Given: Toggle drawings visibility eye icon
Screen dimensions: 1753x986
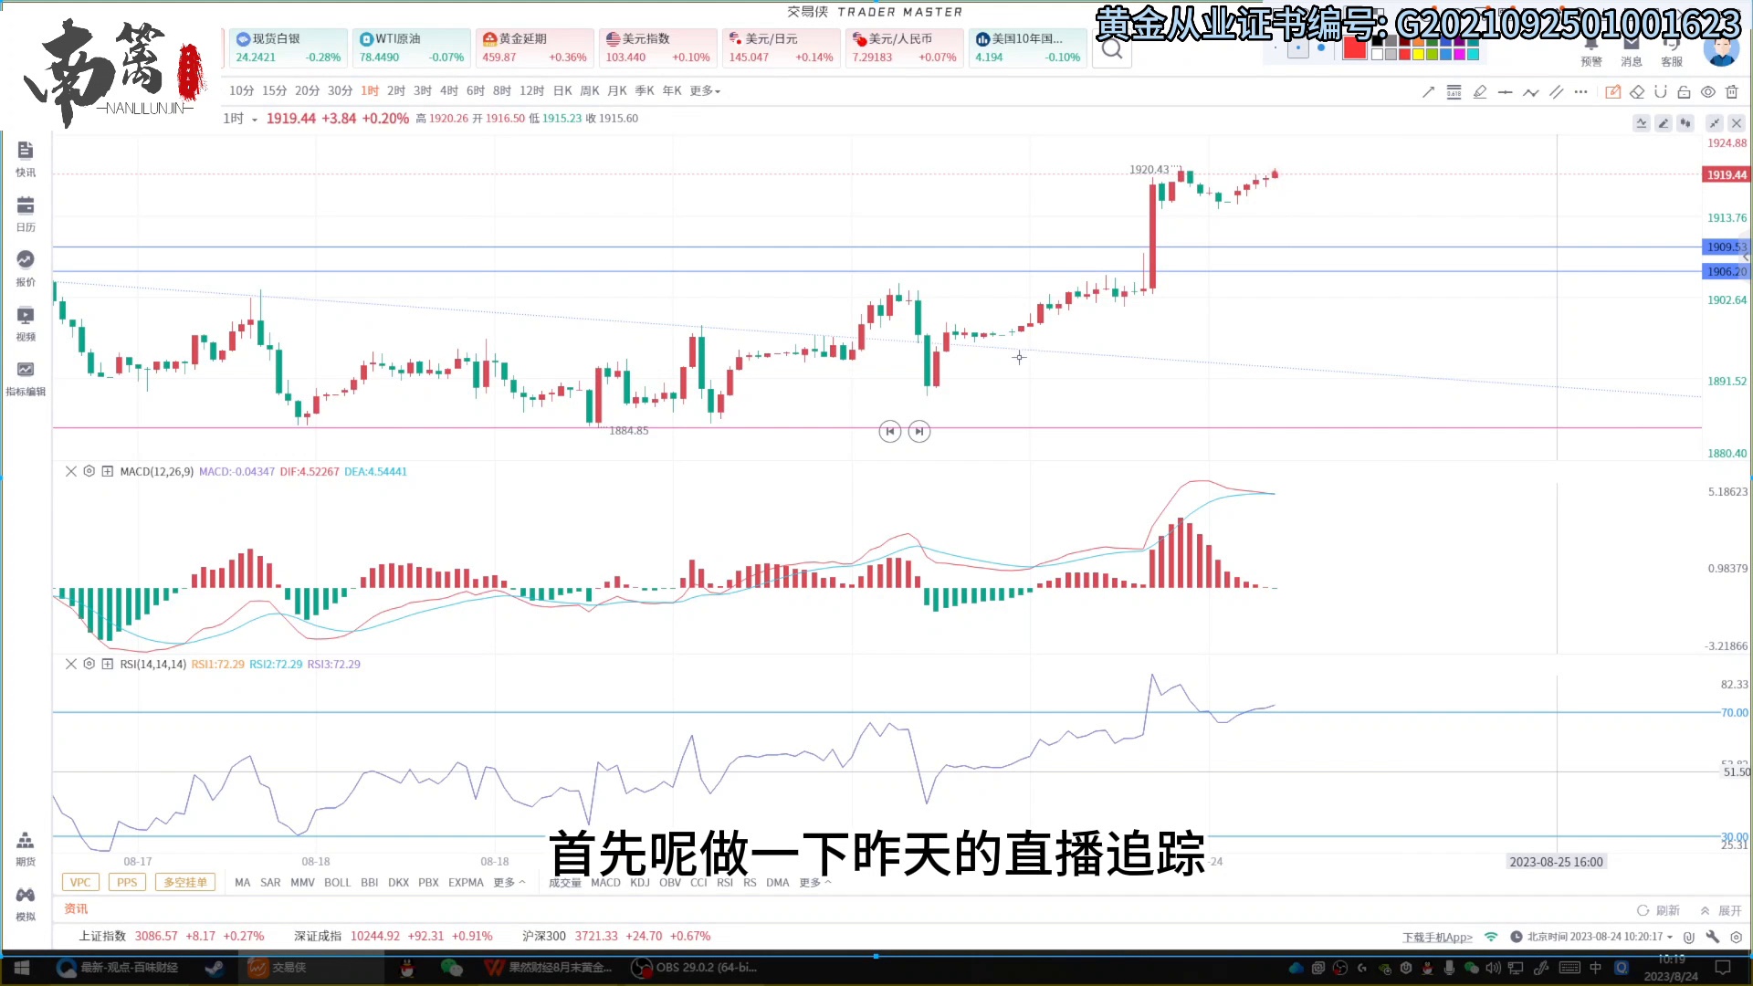Looking at the screenshot, I should pyautogui.click(x=1708, y=91).
